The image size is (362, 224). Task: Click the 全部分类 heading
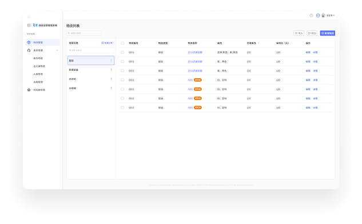click(x=74, y=43)
